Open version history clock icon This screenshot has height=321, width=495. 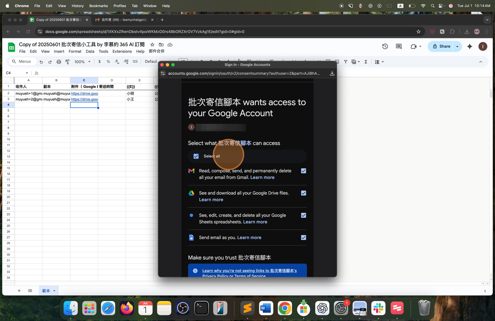point(385,46)
